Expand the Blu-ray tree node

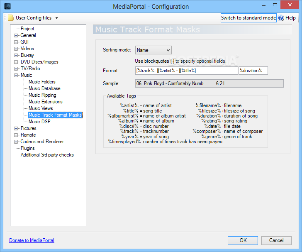point(16,55)
